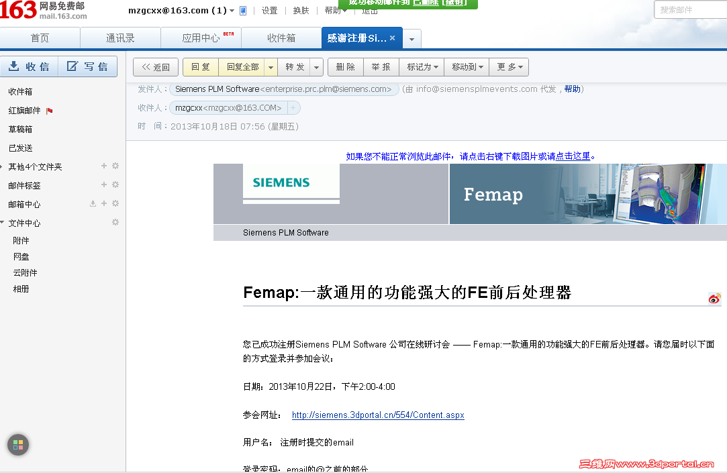Click 点击这里 link in email notice

coord(573,156)
